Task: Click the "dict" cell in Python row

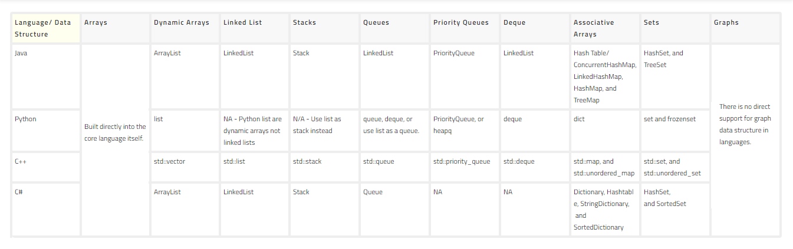Action: pyautogui.click(x=578, y=119)
